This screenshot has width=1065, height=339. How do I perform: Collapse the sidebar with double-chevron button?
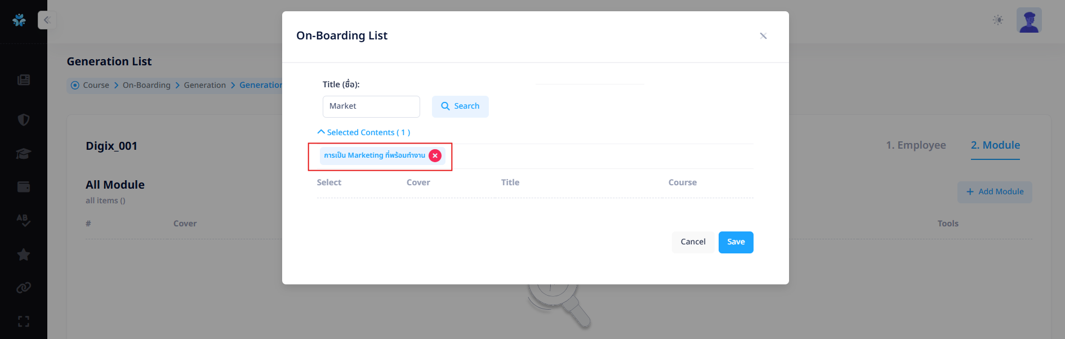tap(47, 20)
